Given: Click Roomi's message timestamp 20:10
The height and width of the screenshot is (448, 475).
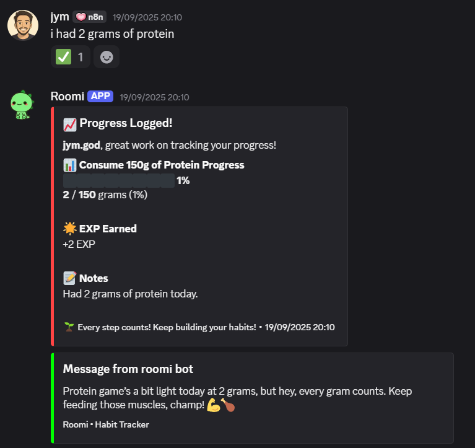Looking at the screenshot, I should (x=154, y=97).
